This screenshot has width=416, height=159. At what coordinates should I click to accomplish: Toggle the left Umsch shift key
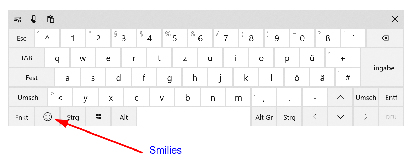click(x=28, y=98)
